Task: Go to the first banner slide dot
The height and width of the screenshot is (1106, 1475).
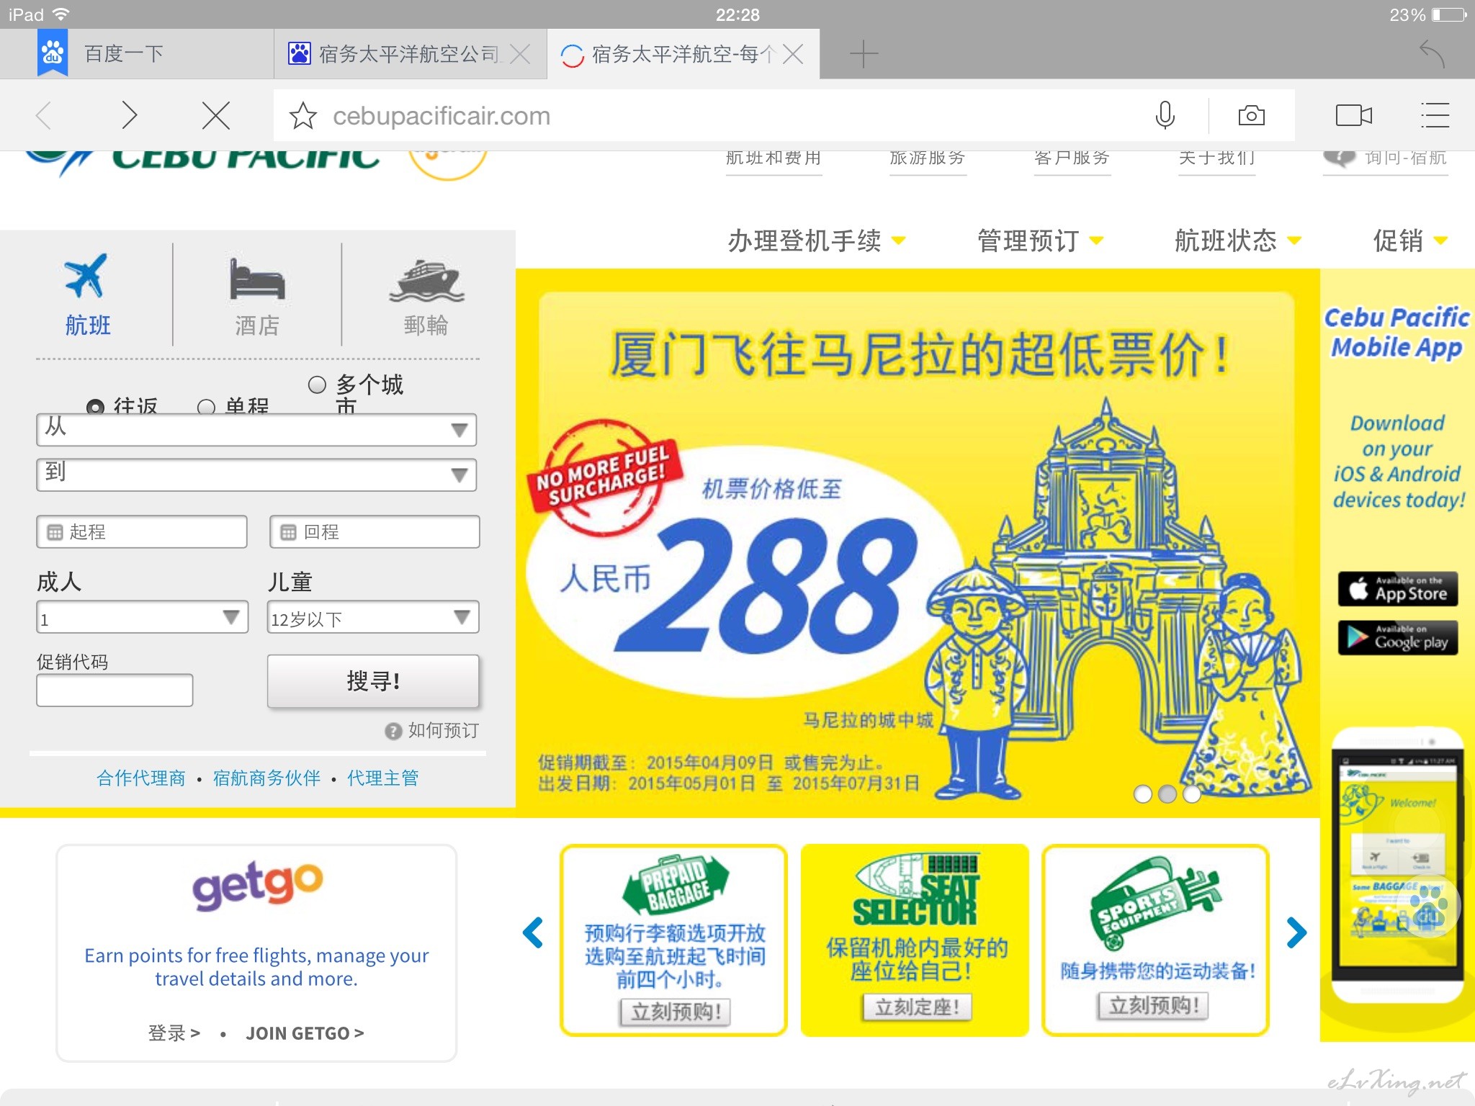Action: click(1142, 793)
